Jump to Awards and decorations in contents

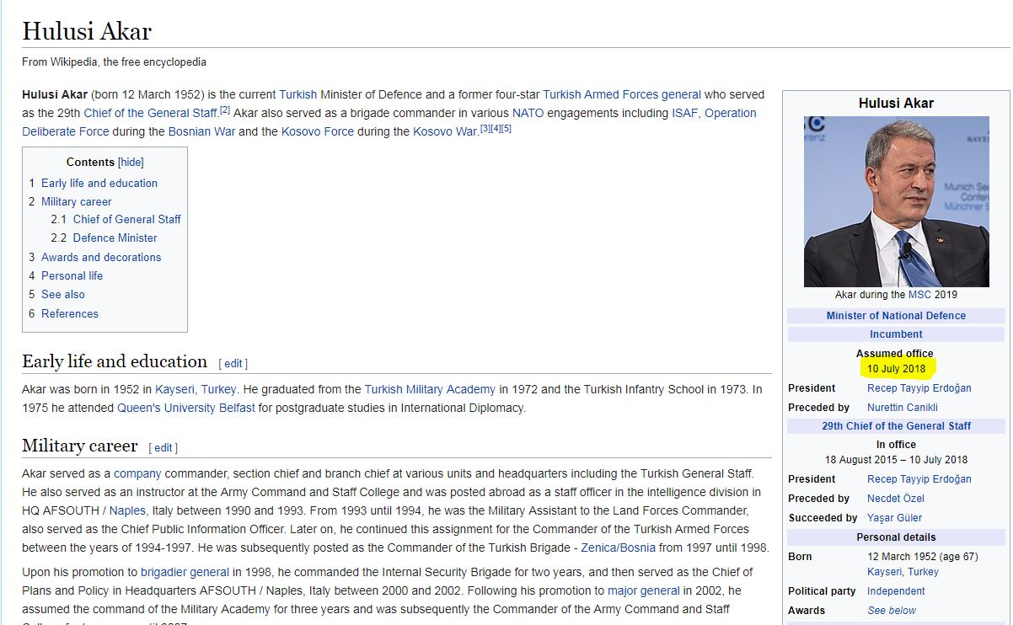point(101,257)
